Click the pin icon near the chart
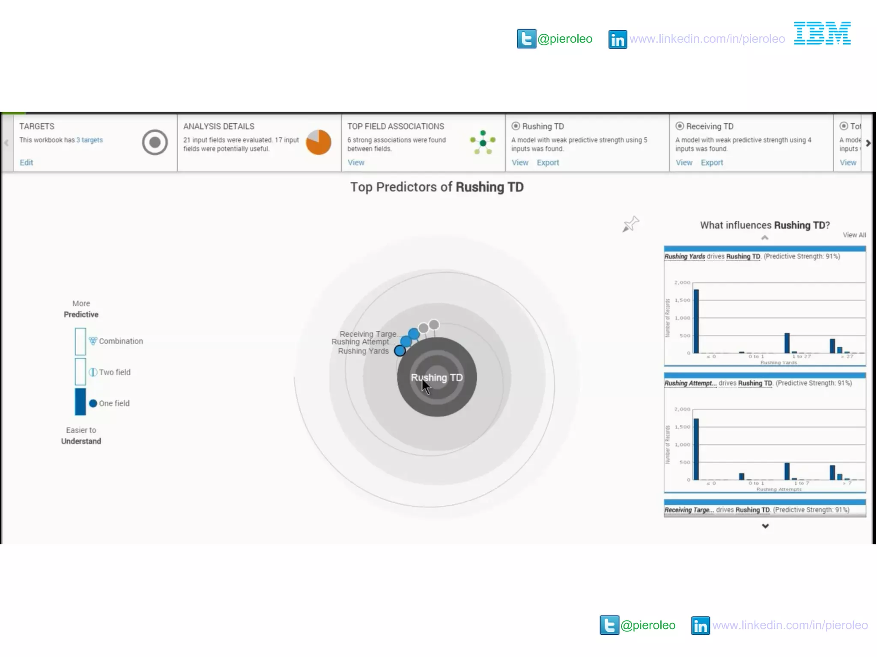877x657 pixels. coord(630,224)
